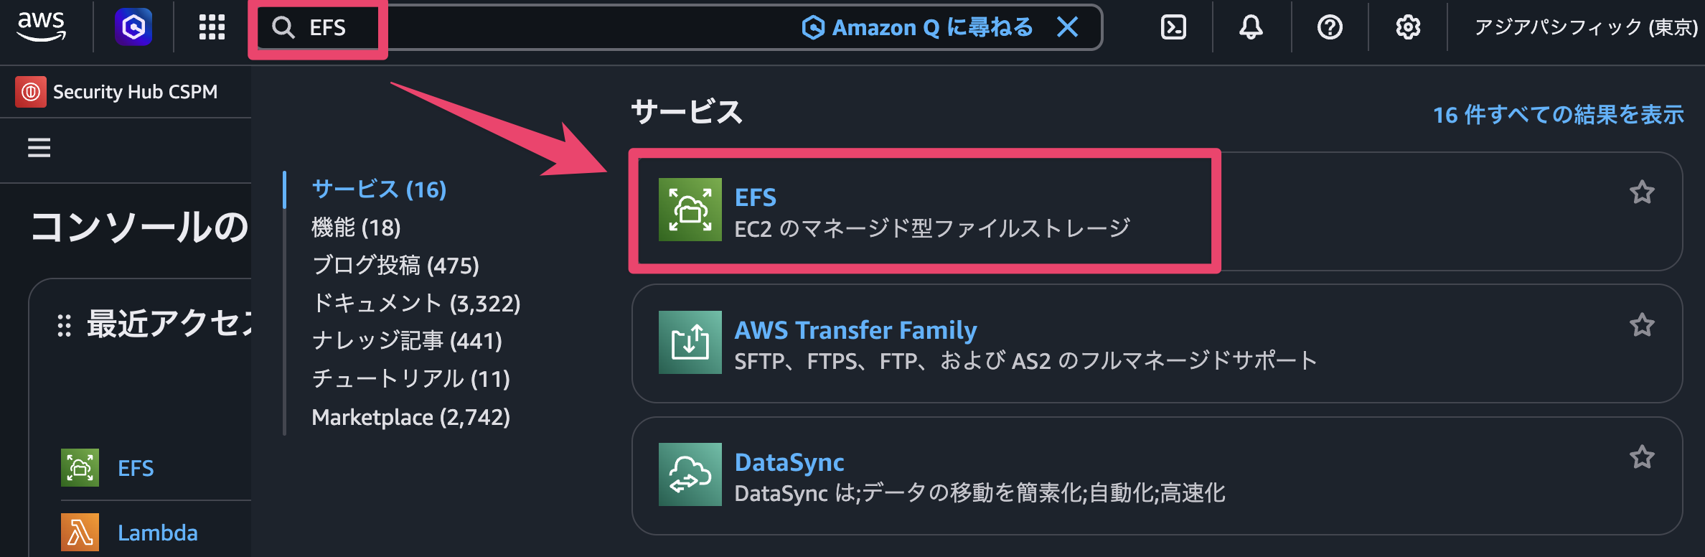Open the services grid menu icon
The height and width of the screenshot is (557, 1705).
[212, 27]
